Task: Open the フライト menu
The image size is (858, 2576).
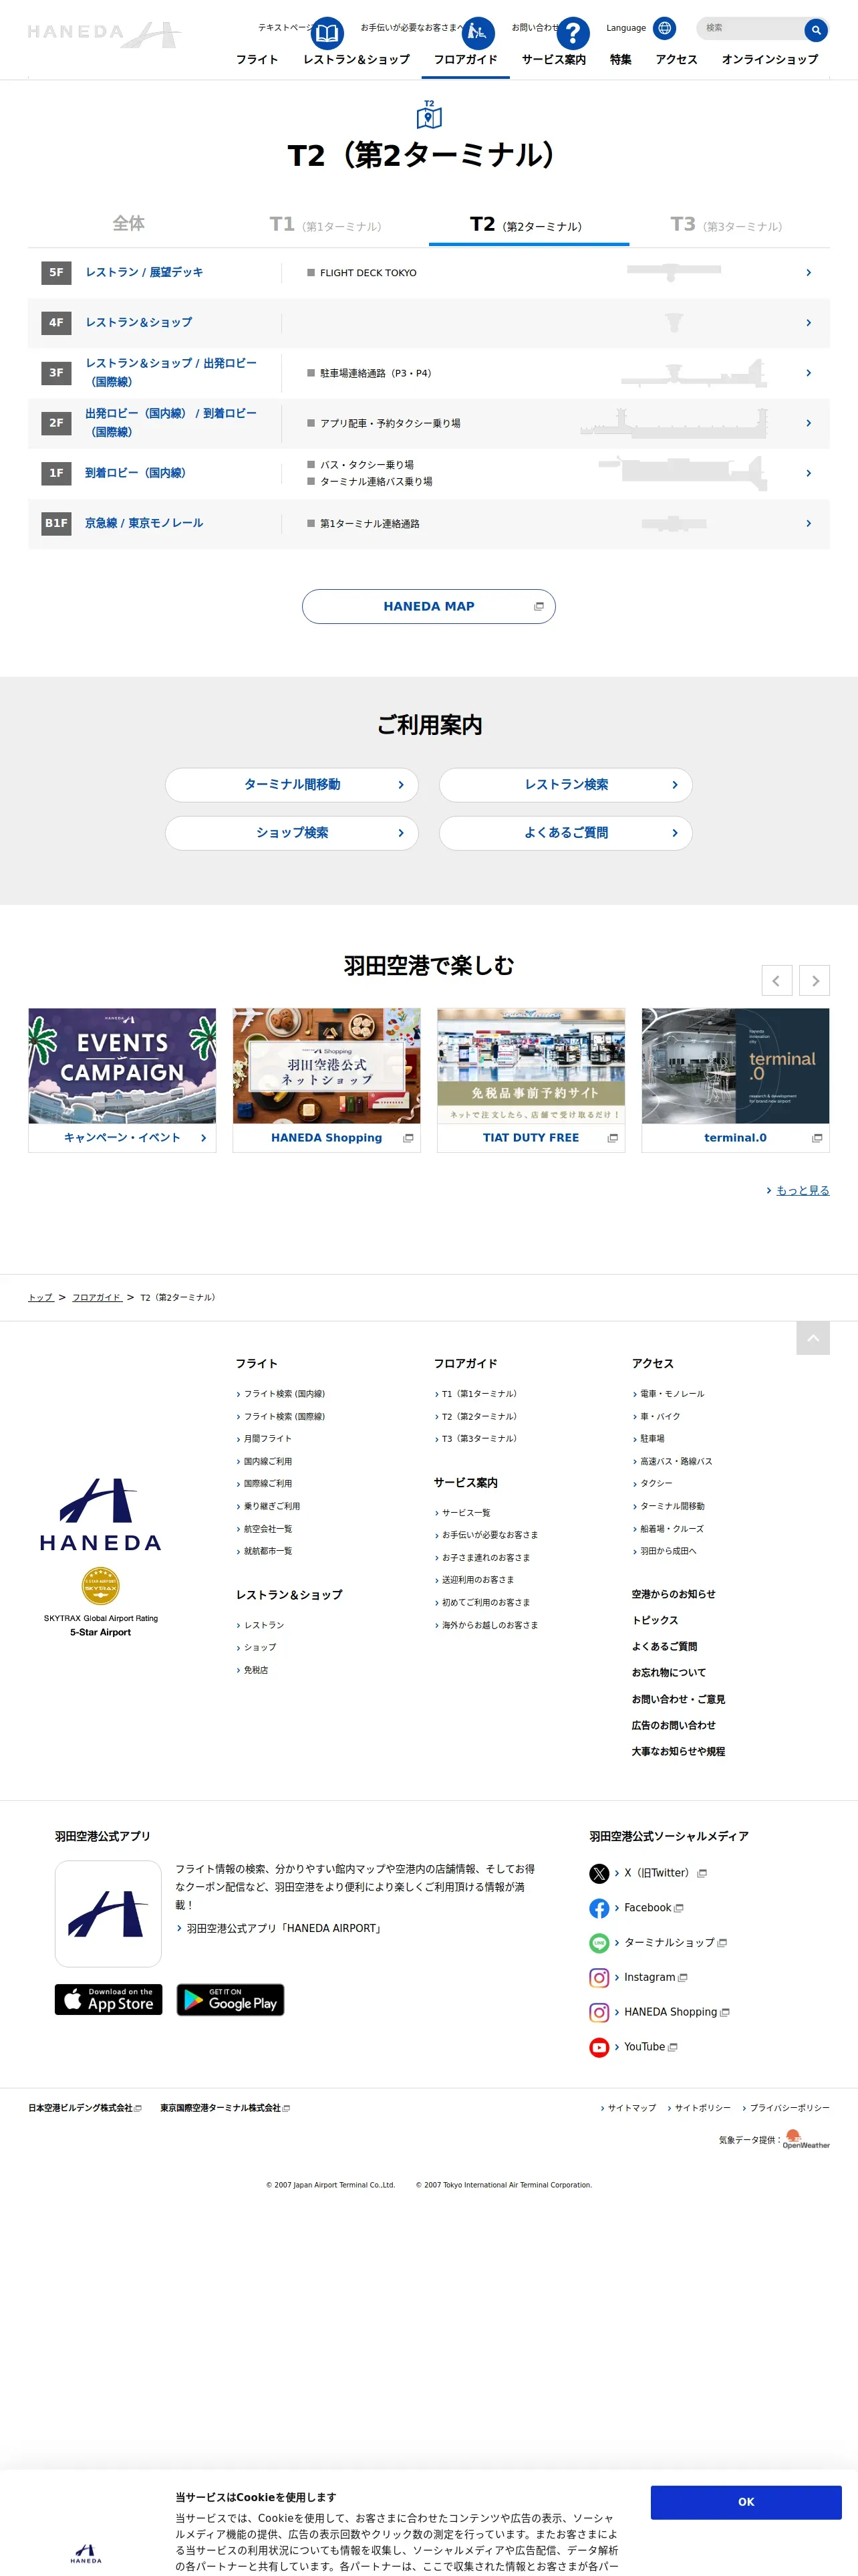Action: pos(257,60)
